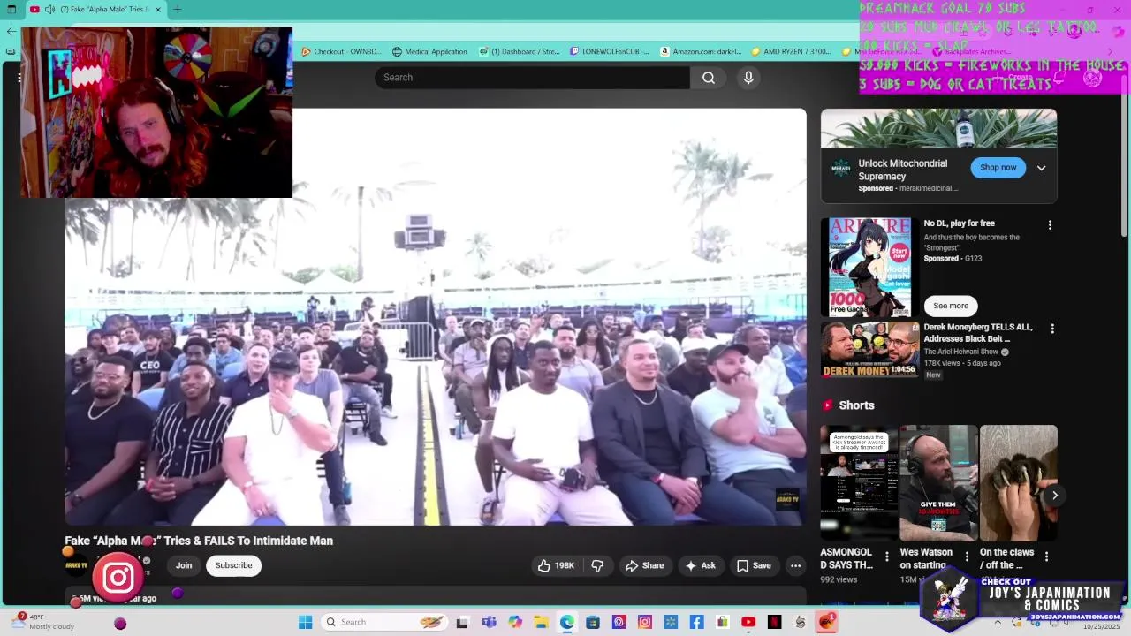Open Wes Watson short thumbnail
1131x636 pixels.
938,483
